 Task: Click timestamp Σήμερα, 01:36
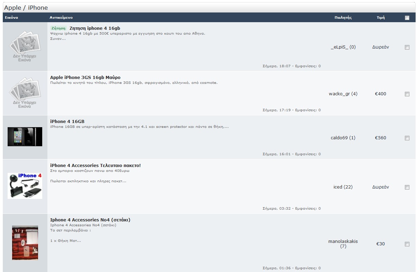277,268
